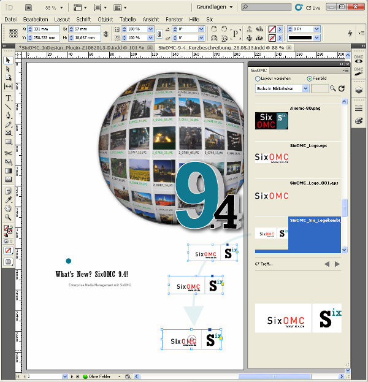Open the Bridge (Br) button
Screen dimensions: 368x382
point(28,8)
